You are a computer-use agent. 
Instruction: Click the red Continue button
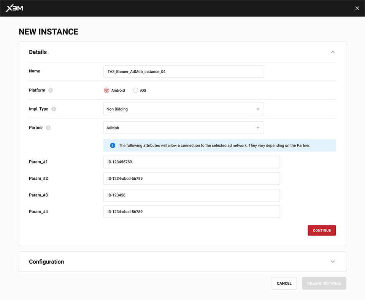tap(322, 231)
